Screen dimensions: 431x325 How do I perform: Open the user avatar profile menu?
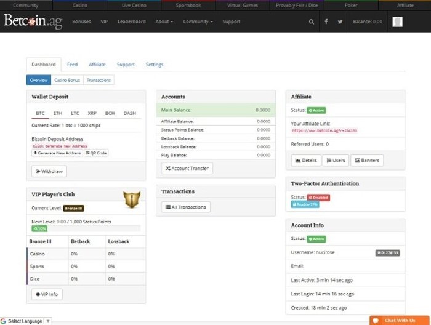coord(397,22)
